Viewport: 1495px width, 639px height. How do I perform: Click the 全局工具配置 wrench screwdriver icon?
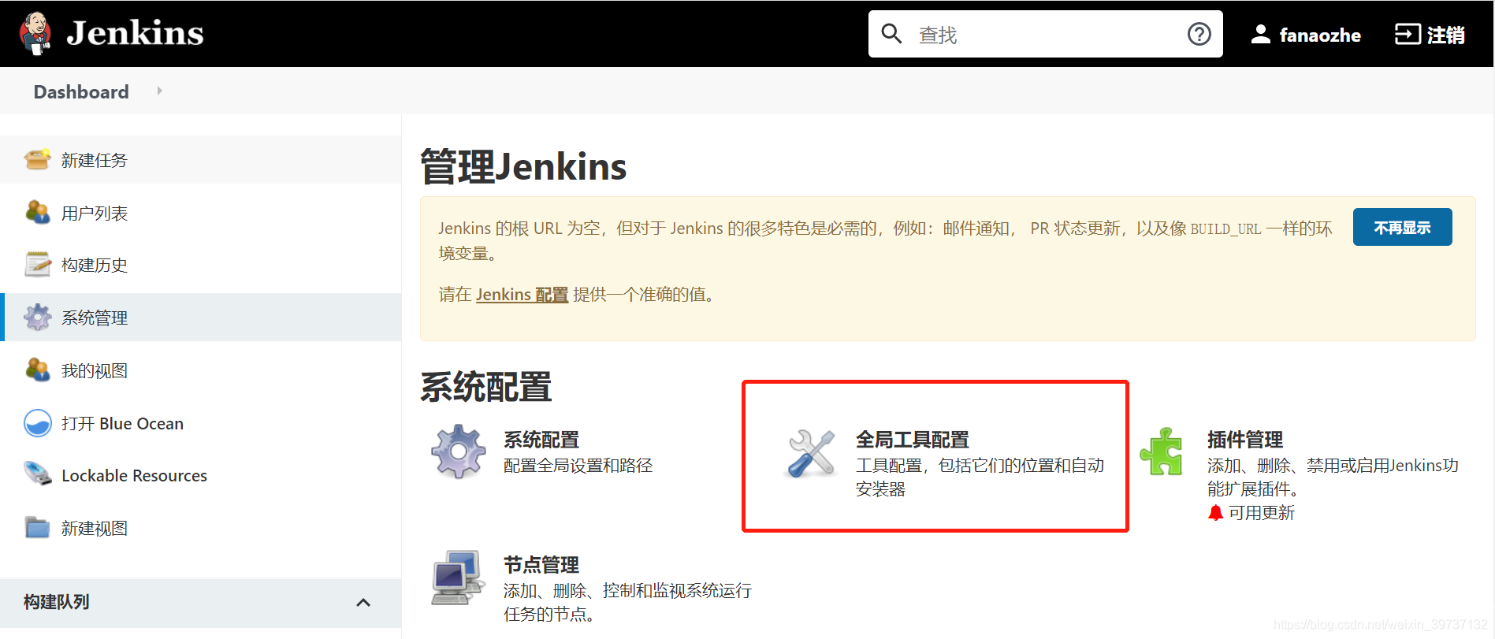click(811, 453)
